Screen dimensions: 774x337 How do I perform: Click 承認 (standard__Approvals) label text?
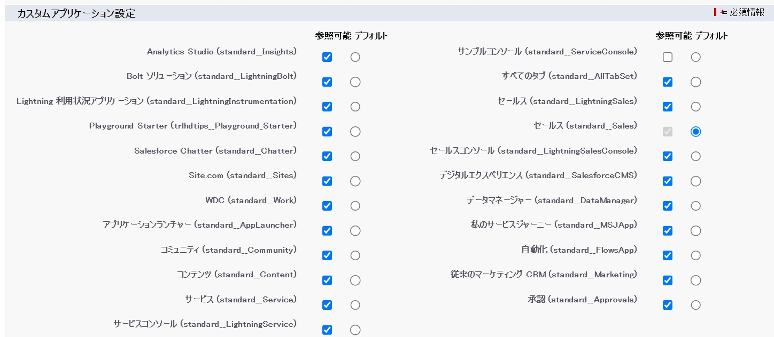point(583,300)
